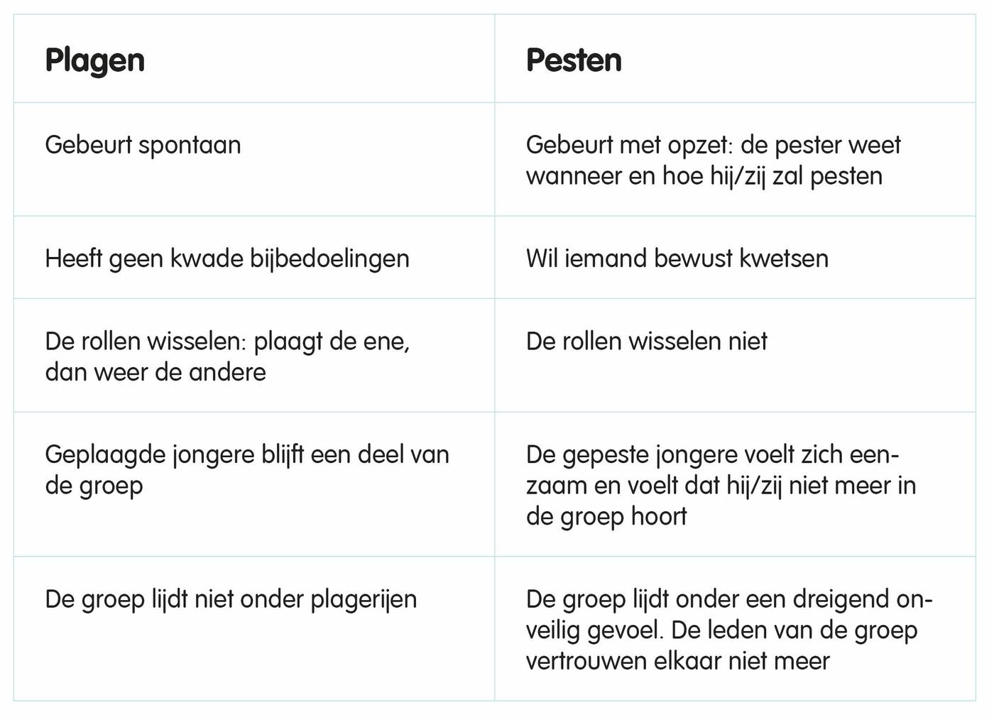This screenshot has height=720, width=994.
Task: Click the words 'wanneer en hoe hij/zij zal pesten'
Action: [x=704, y=176]
